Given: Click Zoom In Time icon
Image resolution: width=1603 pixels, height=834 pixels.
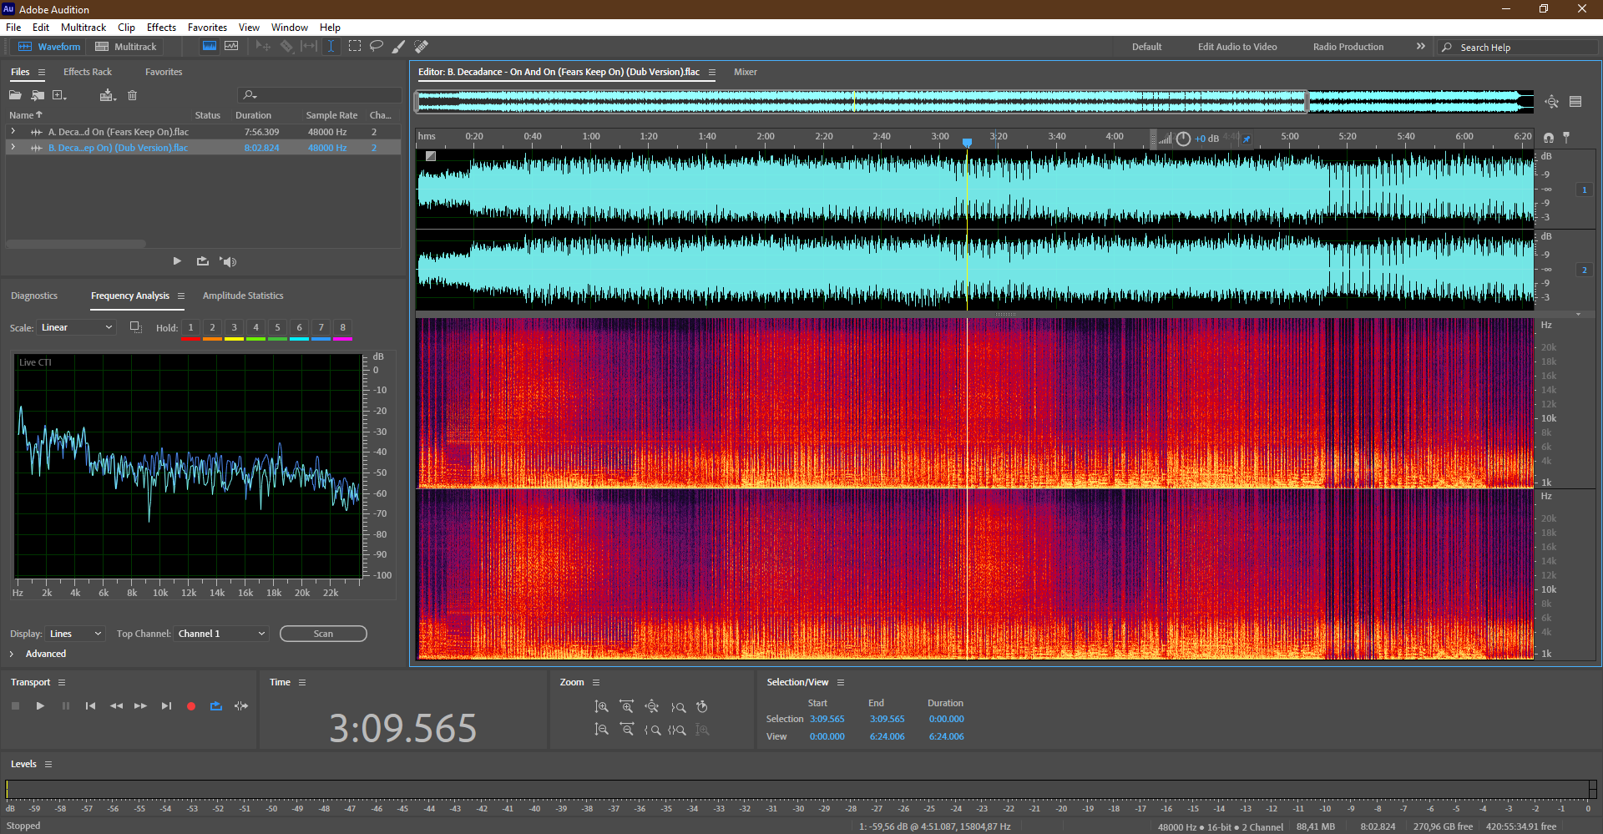Looking at the screenshot, I should pyautogui.click(x=627, y=707).
